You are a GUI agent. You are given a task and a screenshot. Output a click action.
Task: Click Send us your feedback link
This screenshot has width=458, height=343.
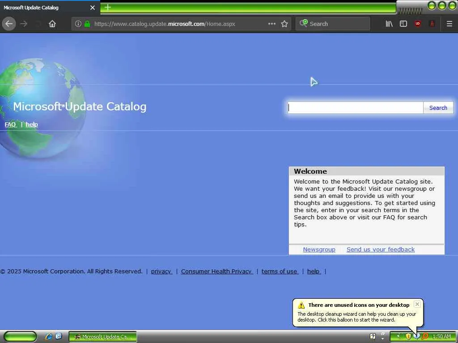pyautogui.click(x=381, y=249)
